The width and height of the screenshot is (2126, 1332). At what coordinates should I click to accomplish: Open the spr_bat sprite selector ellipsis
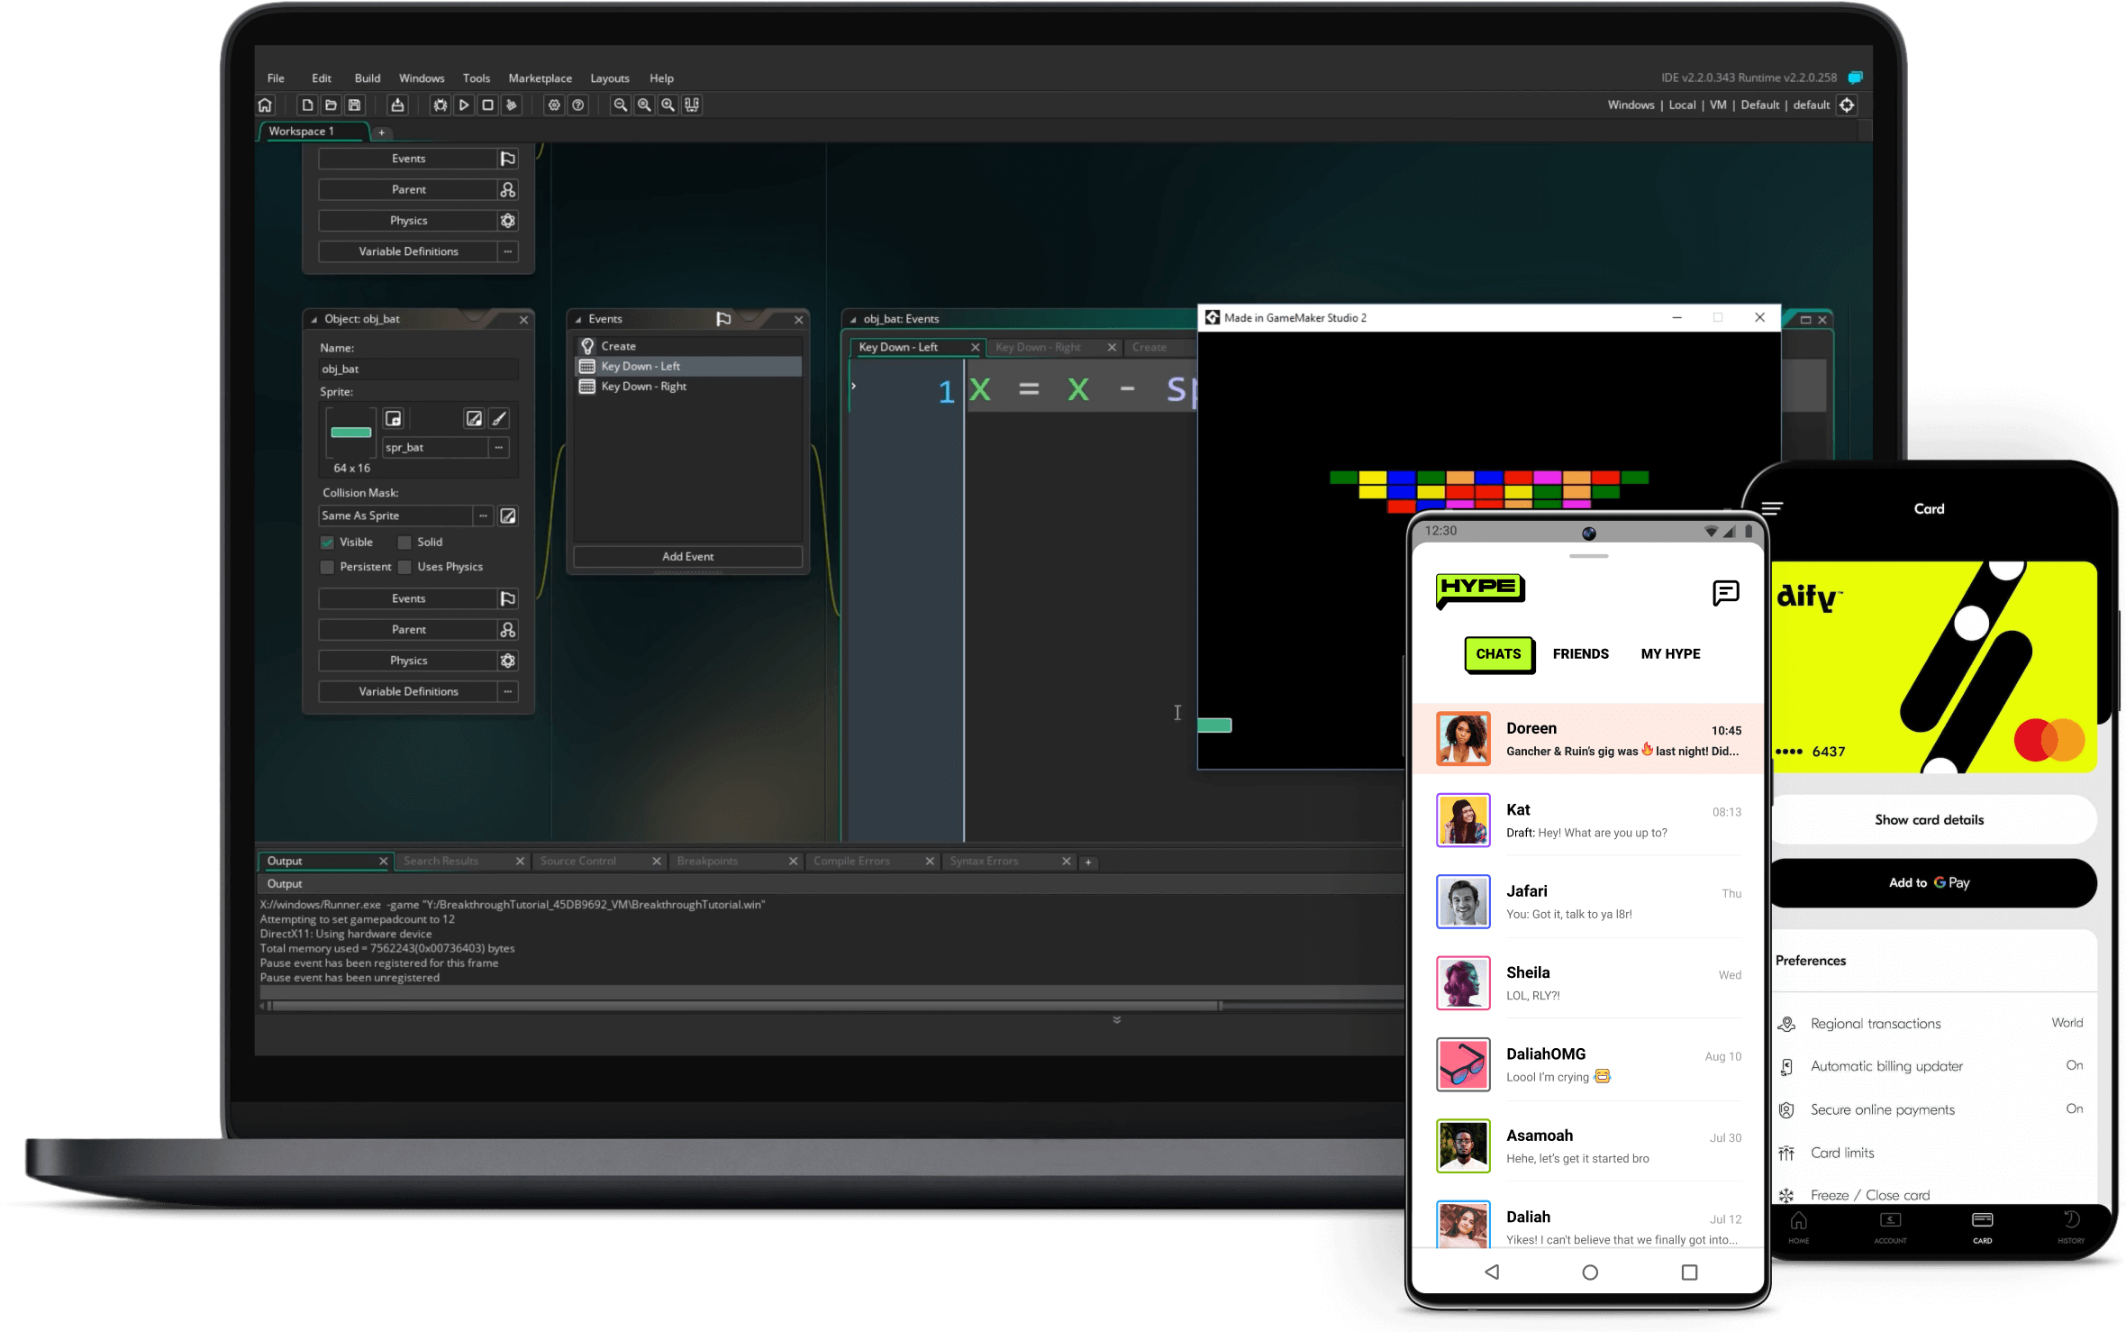pyautogui.click(x=499, y=448)
